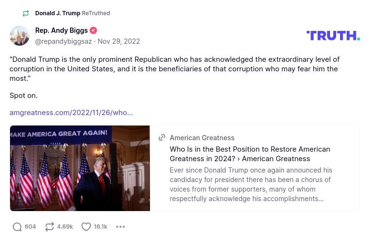370x241 pixels.
Task: Click the 4.69k ReTruths count
Action: click(65, 227)
